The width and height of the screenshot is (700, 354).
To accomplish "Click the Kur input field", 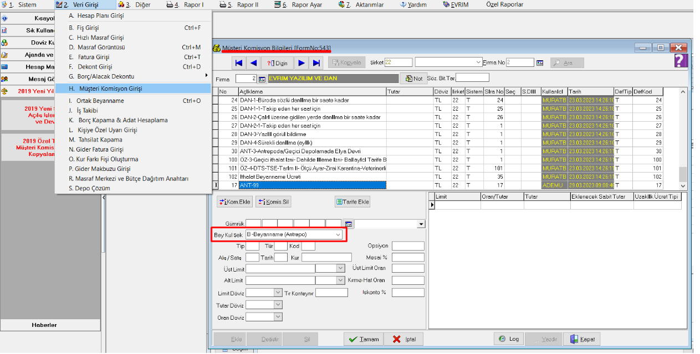I will (326, 257).
